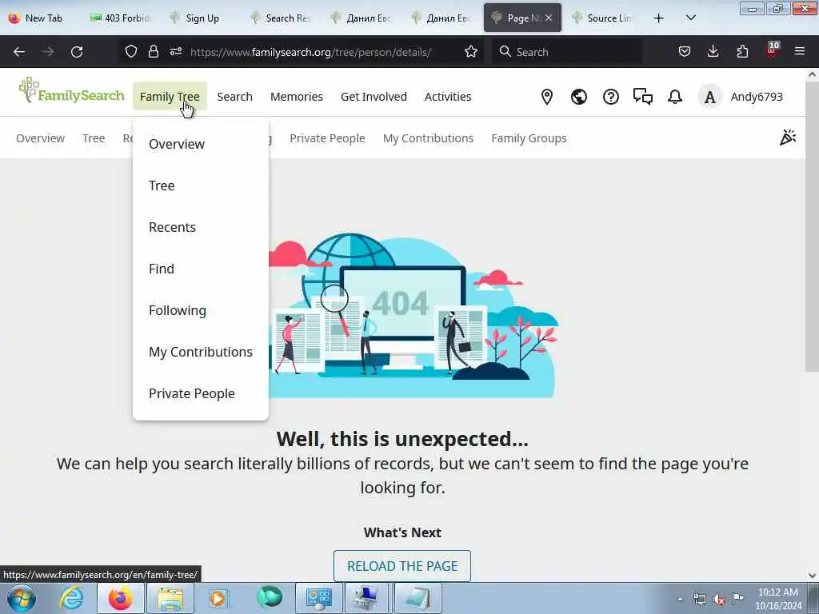Click the muted volume tray icon
Image resolution: width=819 pixels, height=614 pixels.
pos(719,599)
